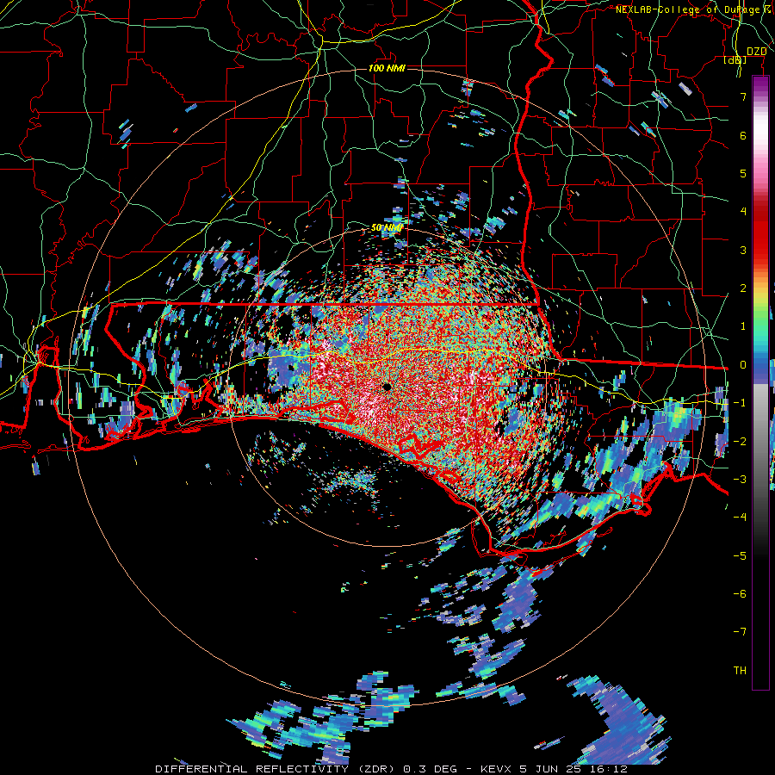Click the ZDR color scale bar
The width and height of the screenshot is (775, 775).
coord(760,382)
